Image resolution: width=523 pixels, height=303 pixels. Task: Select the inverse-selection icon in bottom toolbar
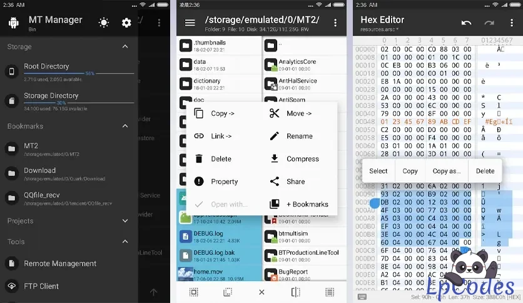228,292
